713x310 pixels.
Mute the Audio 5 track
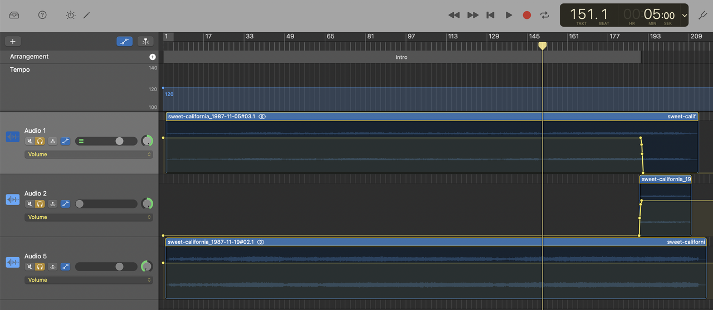[30, 267]
